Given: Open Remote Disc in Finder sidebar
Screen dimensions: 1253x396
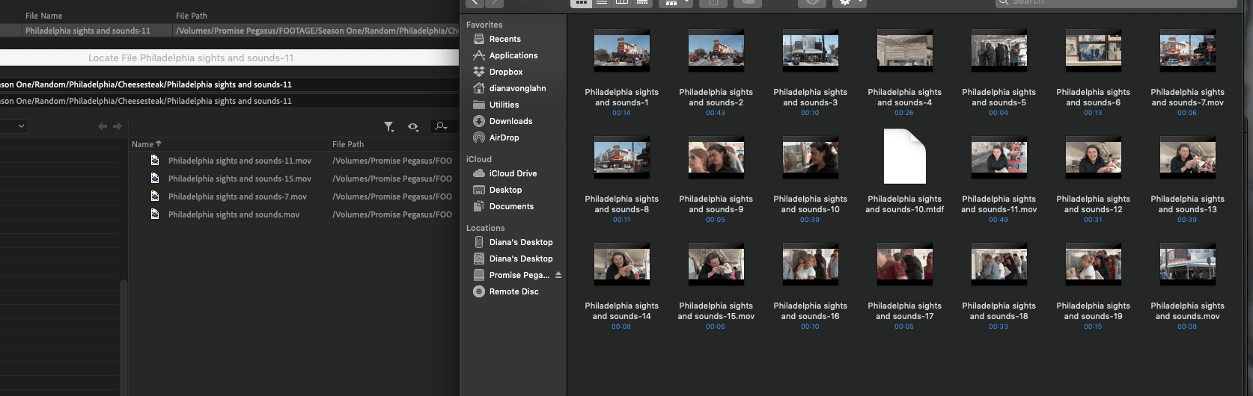Looking at the screenshot, I should (513, 291).
